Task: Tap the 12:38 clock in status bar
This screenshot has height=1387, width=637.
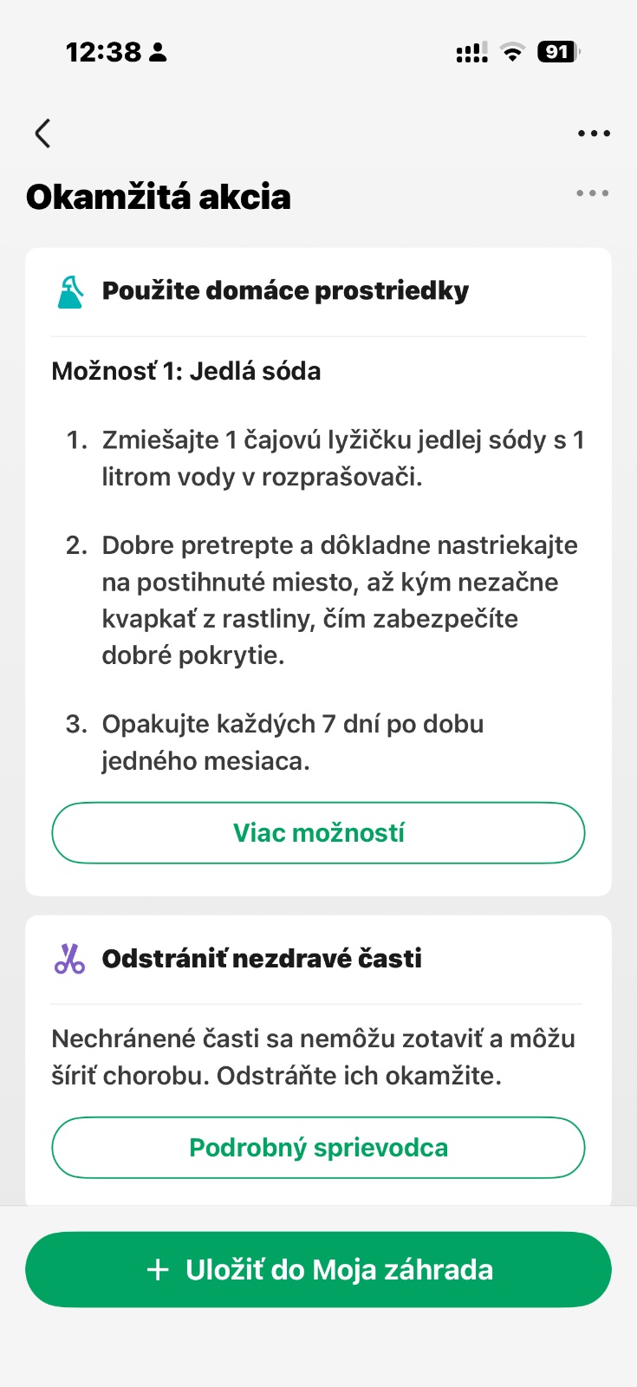Action: point(103,52)
